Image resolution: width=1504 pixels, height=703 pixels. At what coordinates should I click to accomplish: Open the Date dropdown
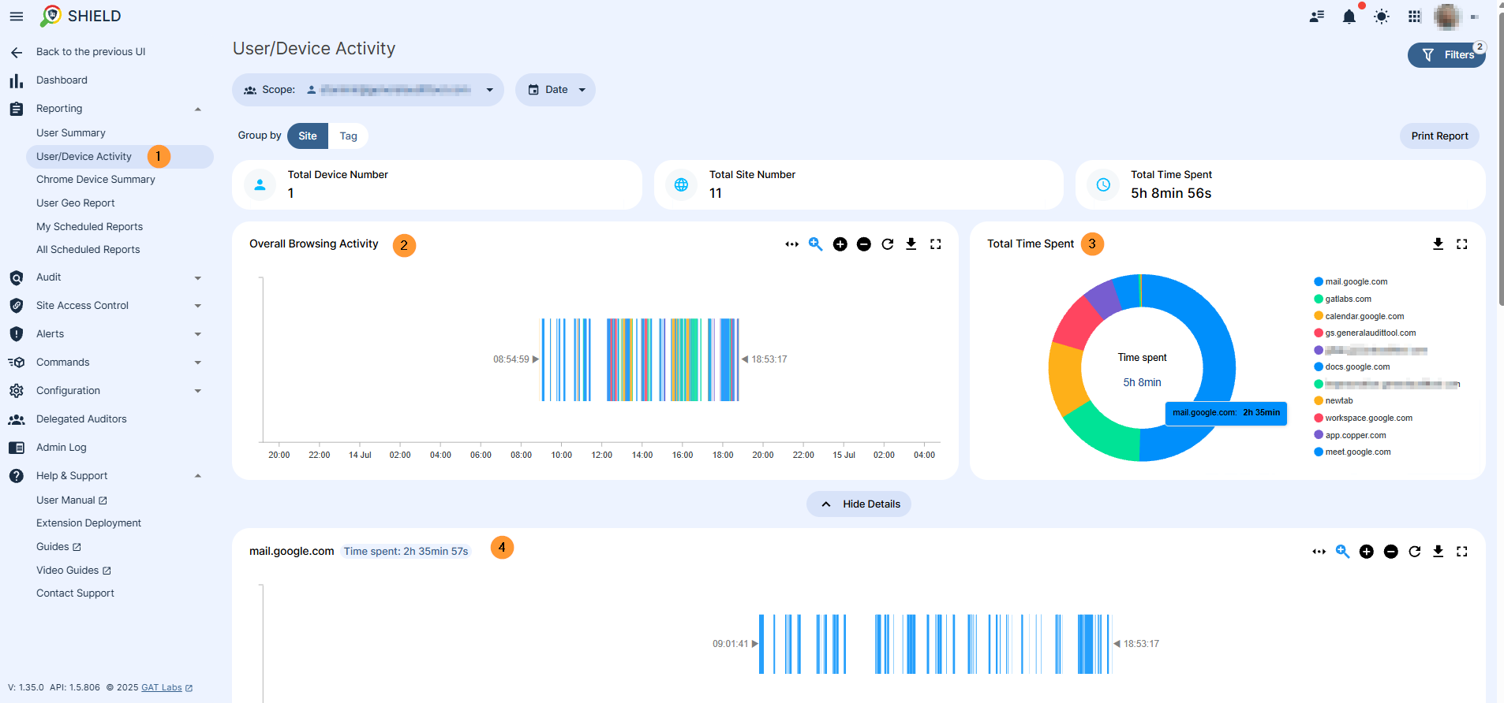pos(556,90)
